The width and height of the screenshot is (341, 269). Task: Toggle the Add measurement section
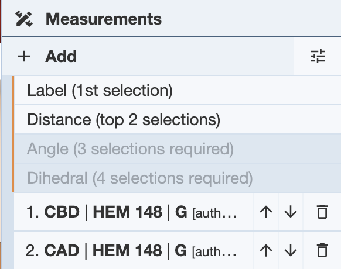148,57
